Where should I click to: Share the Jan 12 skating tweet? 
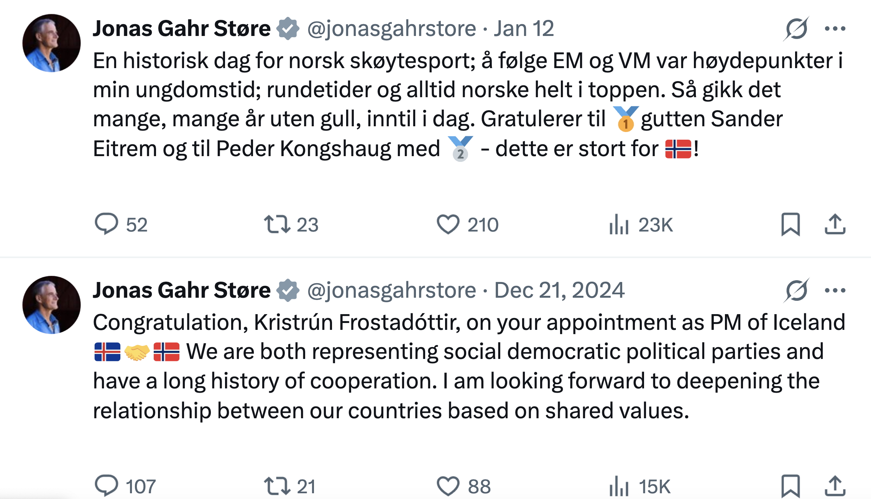pos(835,224)
